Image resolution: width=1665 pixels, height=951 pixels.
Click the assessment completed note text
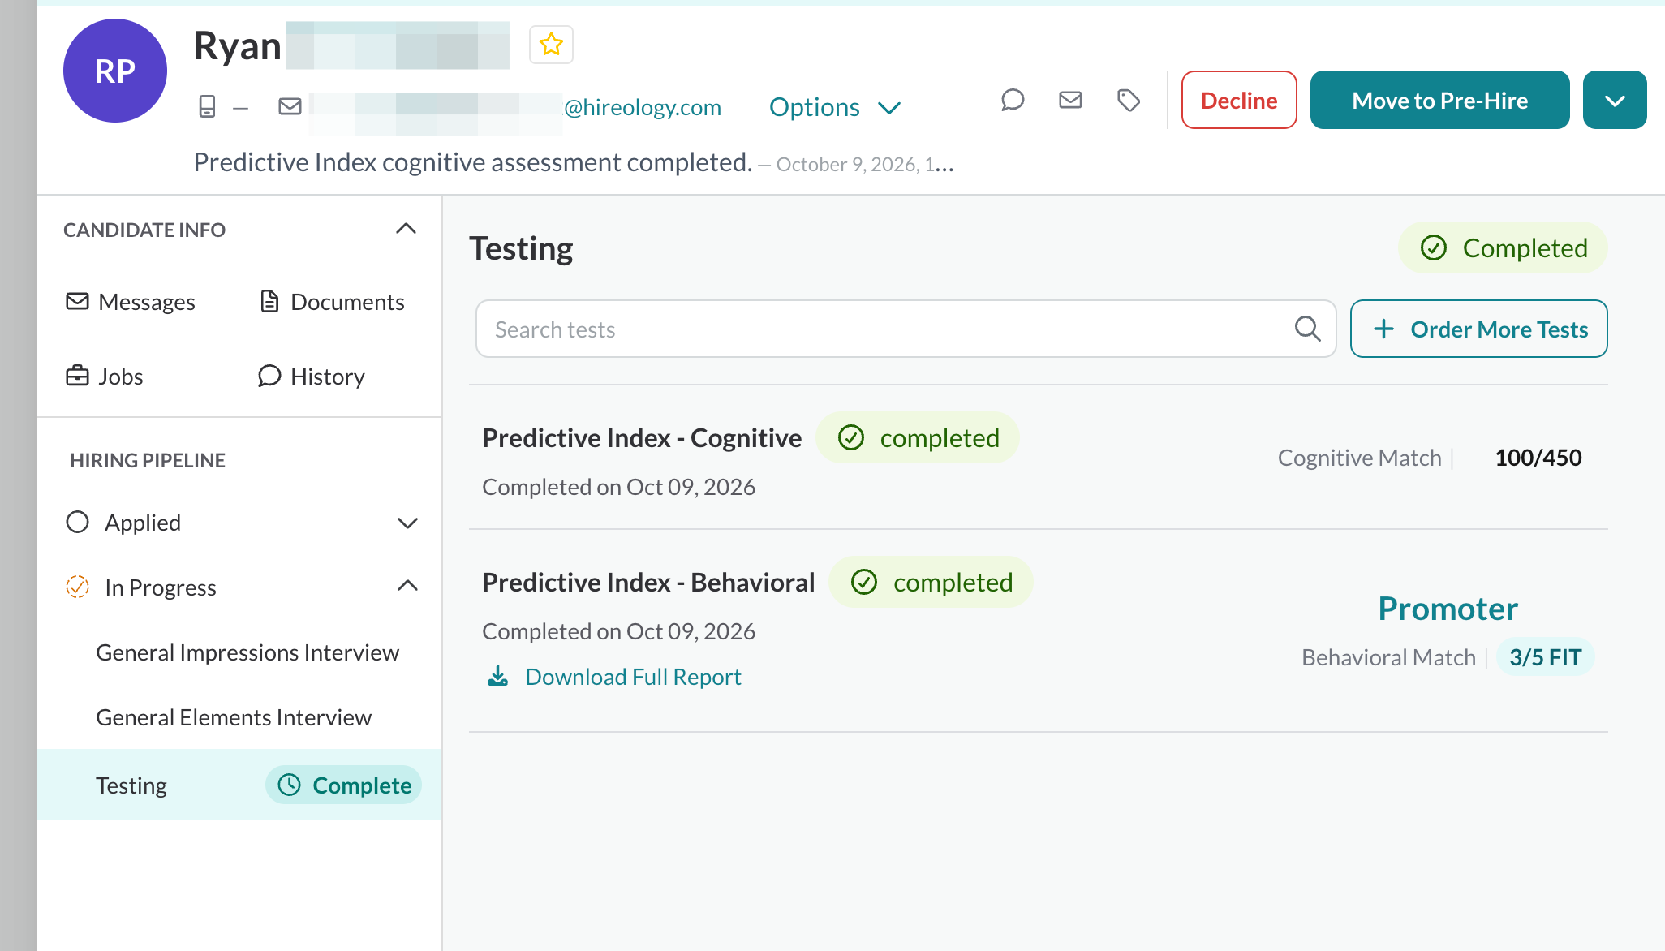[x=473, y=162]
